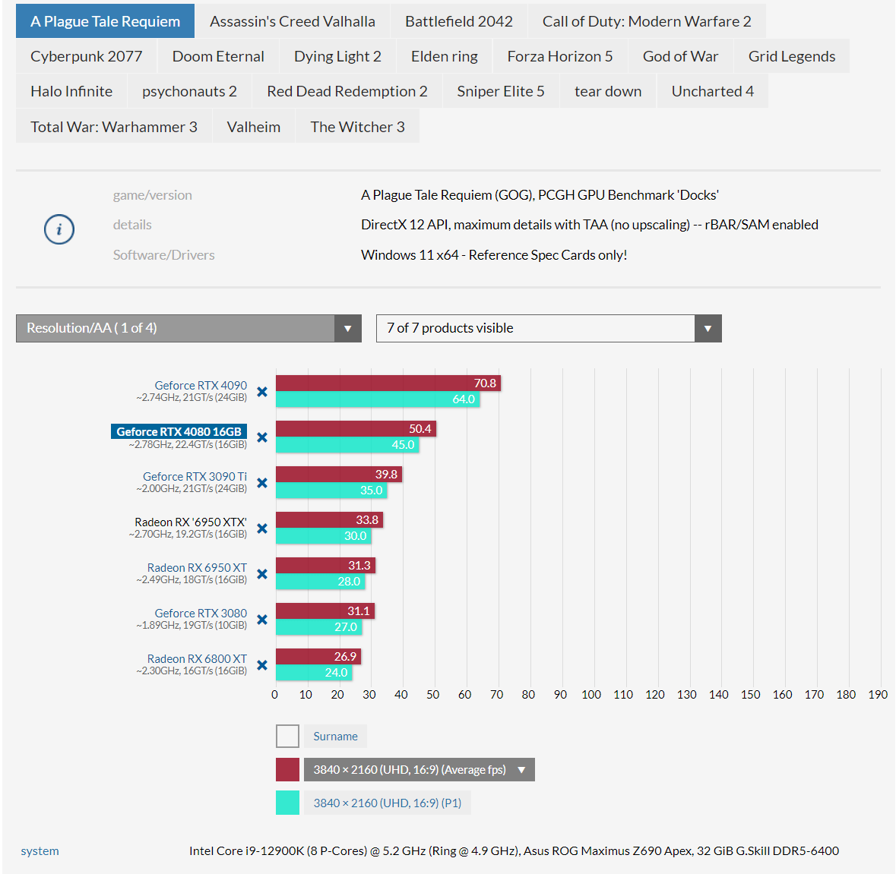Viewport: 896px width, 874px height.
Task: Open the Geforce RTX 4090 link
Action: [x=201, y=385]
